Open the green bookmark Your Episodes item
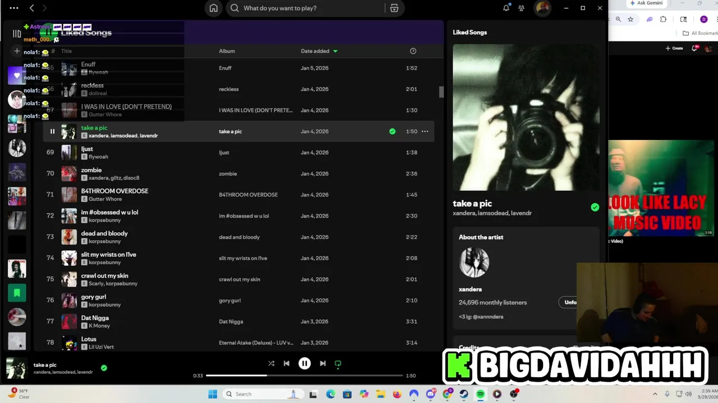Image resolution: width=718 pixels, height=403 pixels. point(17,293)
